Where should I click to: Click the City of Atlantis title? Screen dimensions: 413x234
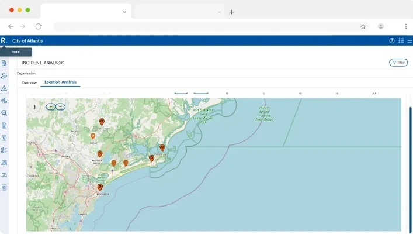click(x=27, y=41)
